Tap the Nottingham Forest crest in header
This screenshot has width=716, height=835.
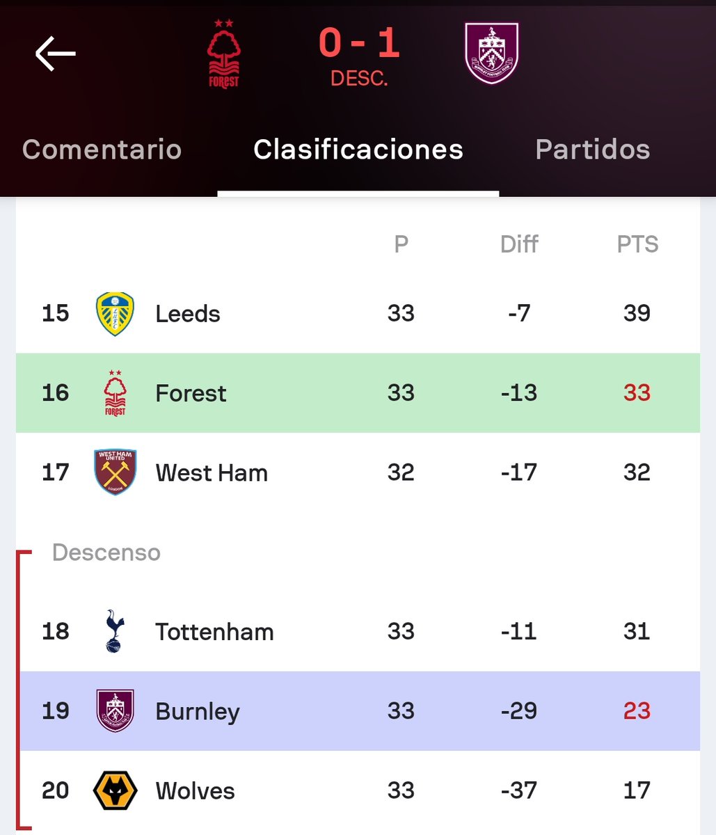(224, 54)
